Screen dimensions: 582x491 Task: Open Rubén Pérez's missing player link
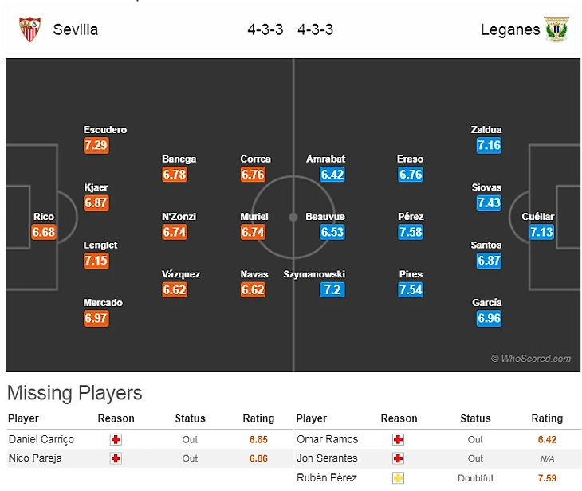tap(327, 478)
